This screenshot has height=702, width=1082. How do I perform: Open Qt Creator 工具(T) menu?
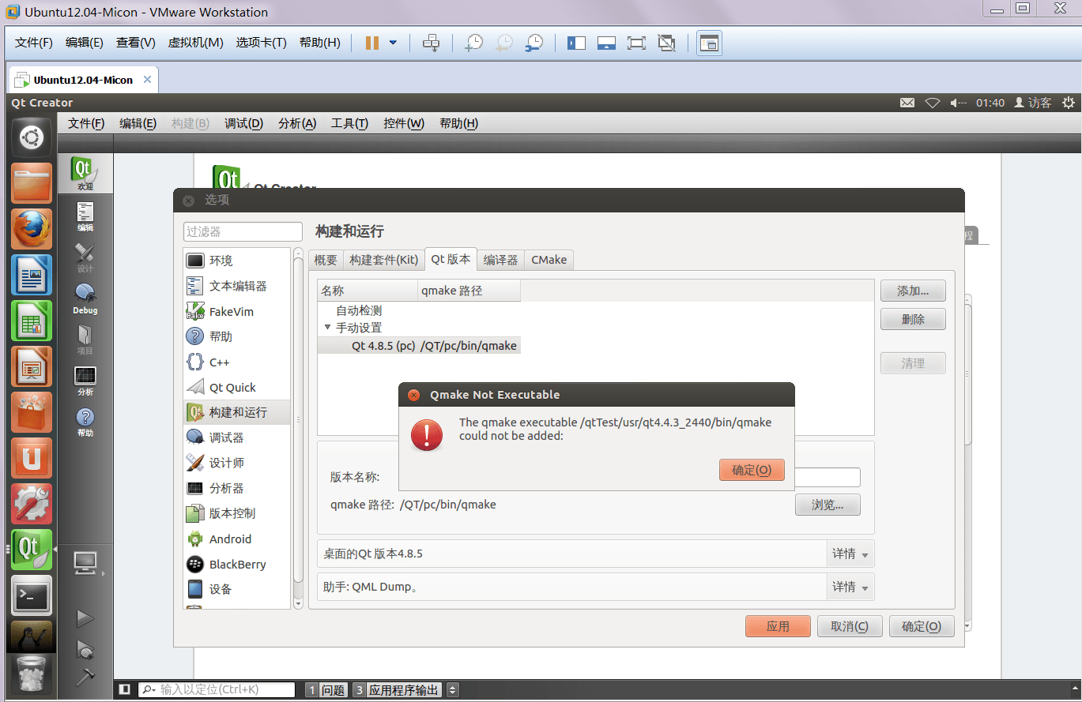click(349, 123)
